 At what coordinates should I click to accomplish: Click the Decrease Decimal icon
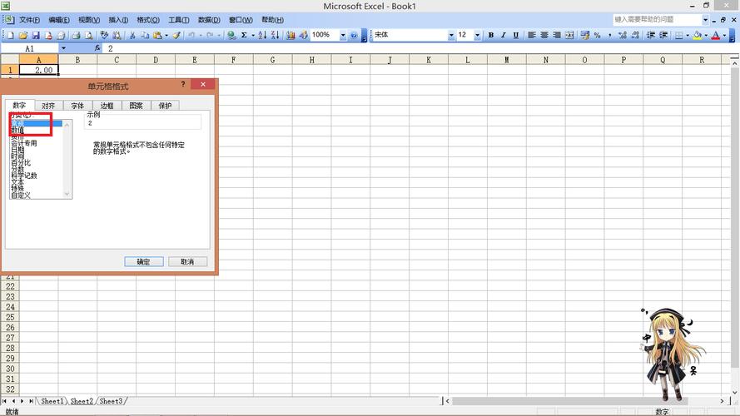point(635,35)
